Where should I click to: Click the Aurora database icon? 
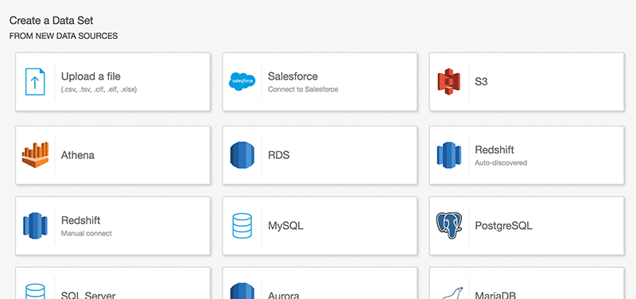pos(242,291)
